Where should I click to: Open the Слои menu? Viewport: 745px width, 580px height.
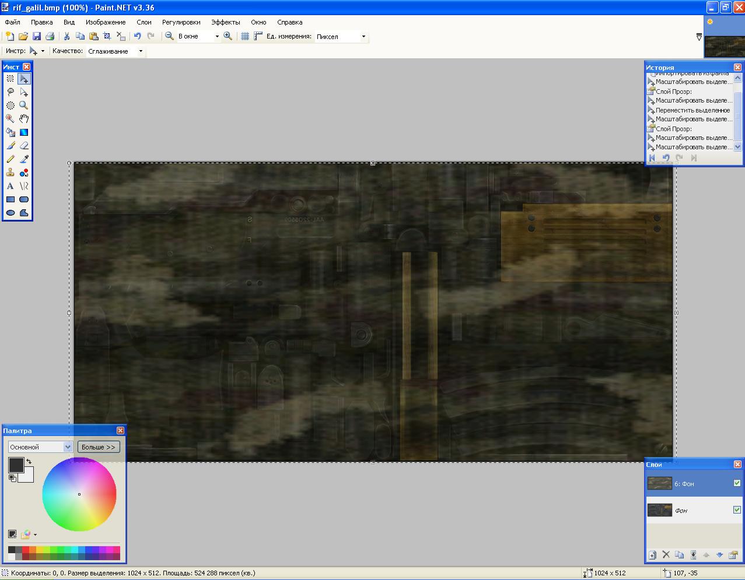click(144, 22)
